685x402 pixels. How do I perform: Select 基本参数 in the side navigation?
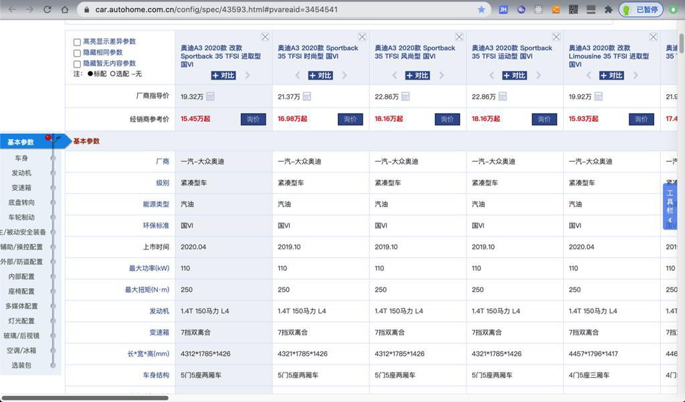pyautogui.click(x=21, y=142)
